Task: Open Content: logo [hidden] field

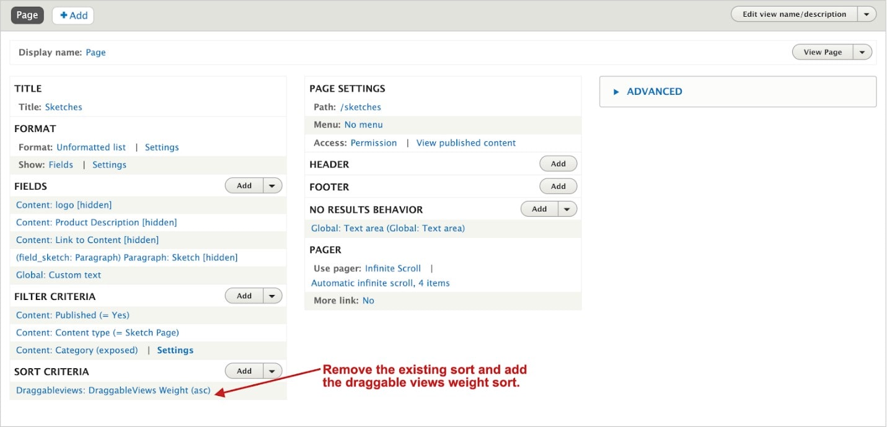Action: (64, 205)
